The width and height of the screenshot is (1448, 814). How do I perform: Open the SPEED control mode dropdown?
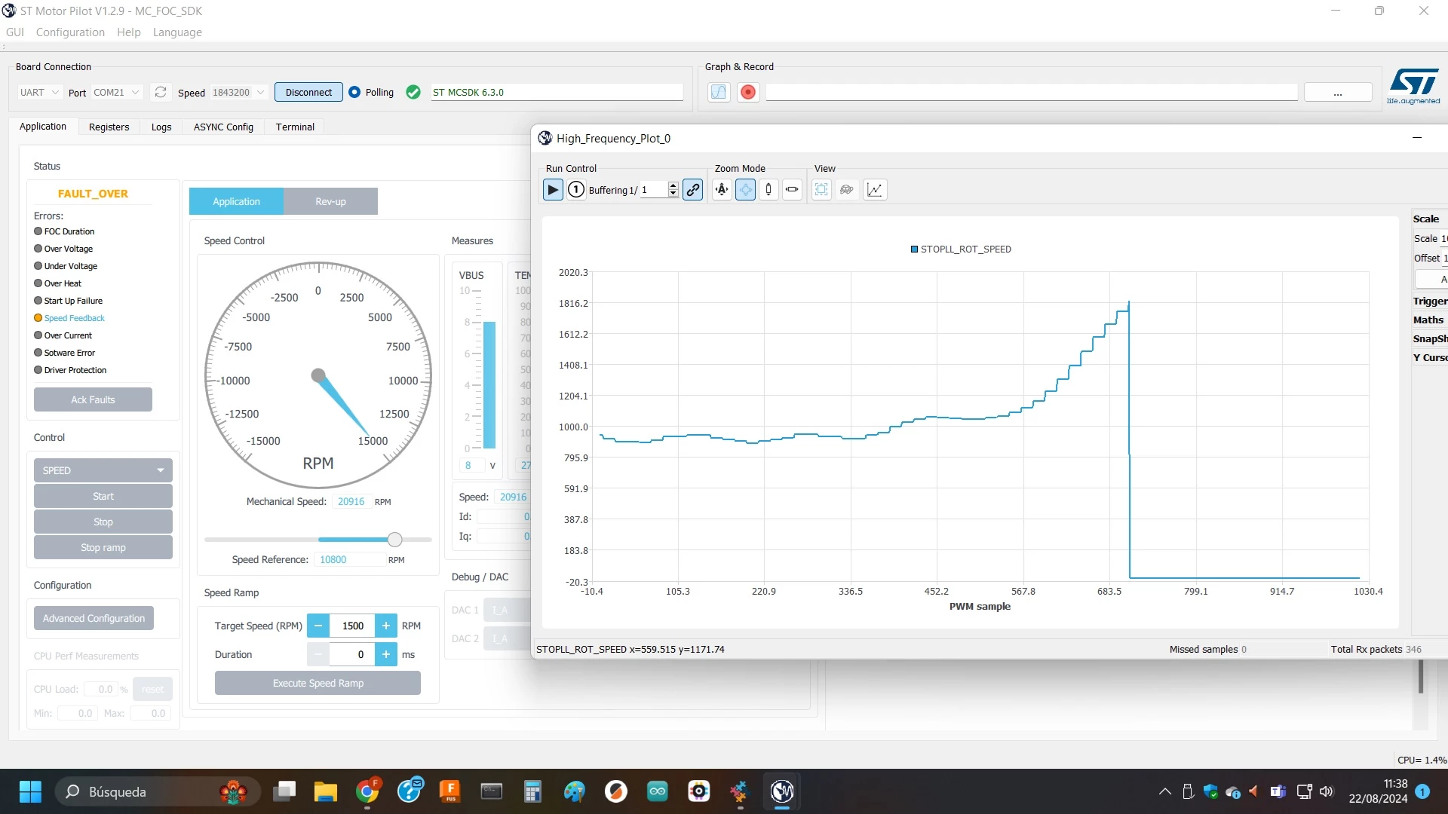click(x=103, y=470)
